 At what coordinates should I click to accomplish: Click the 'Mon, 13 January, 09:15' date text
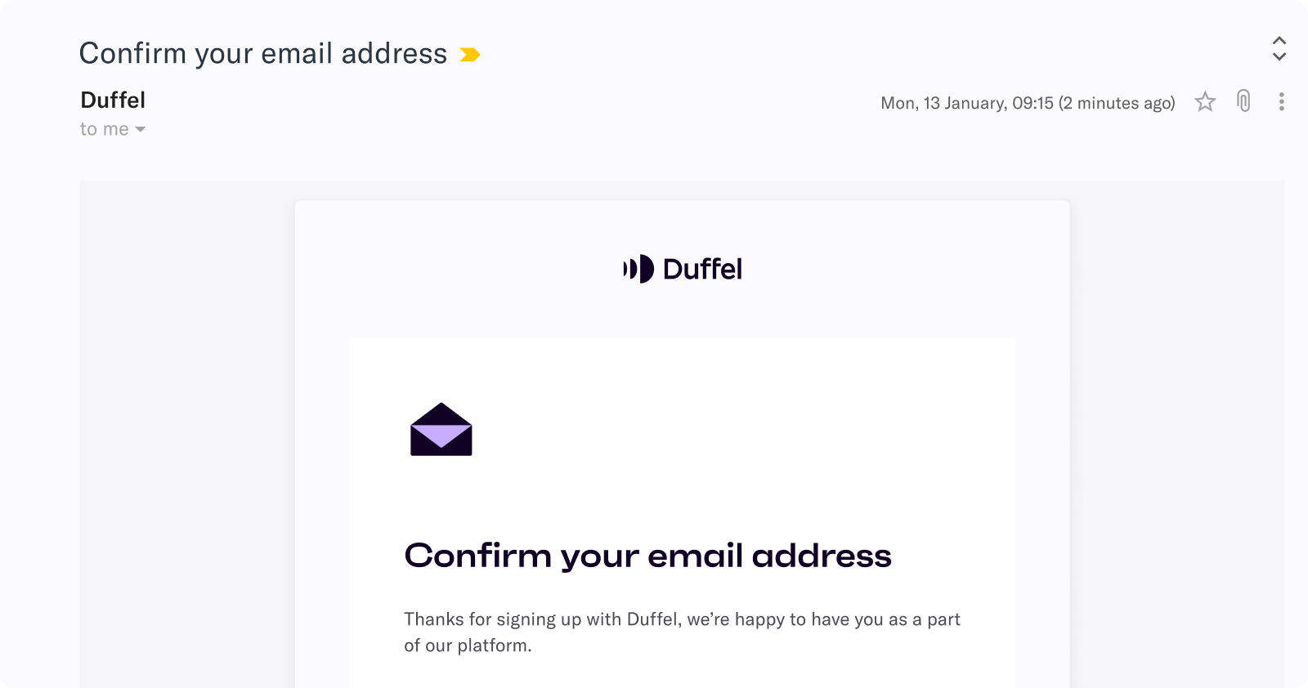[x=967, y=103]
